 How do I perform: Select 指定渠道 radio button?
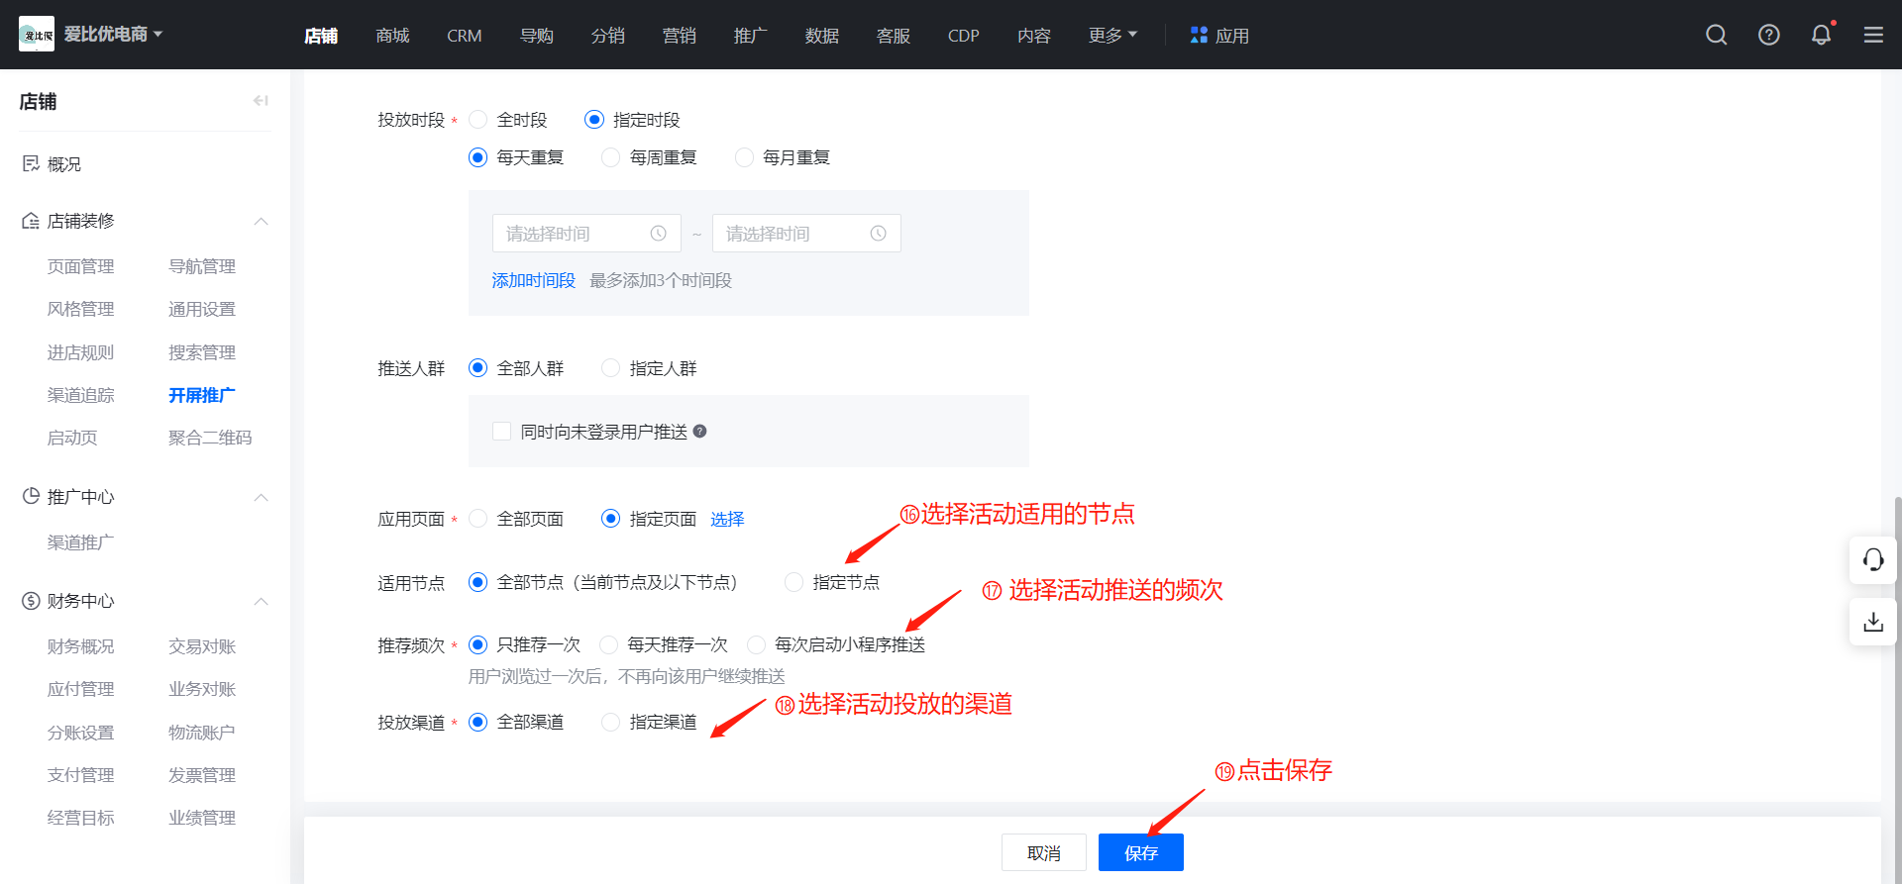[x=611, y=722]
